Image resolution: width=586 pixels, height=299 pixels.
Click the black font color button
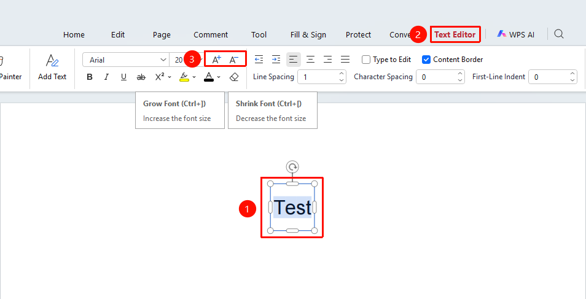(209, 77)
